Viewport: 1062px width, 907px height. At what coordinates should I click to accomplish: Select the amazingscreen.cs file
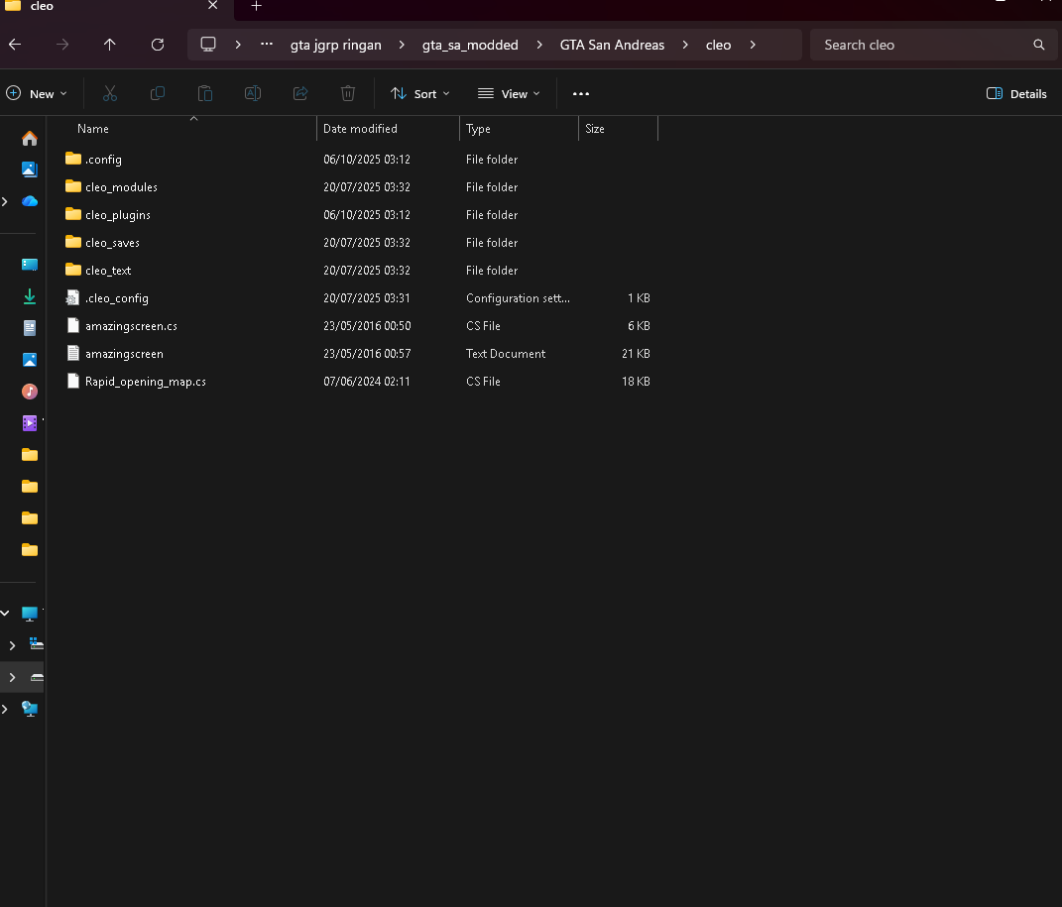click(359, 325)
